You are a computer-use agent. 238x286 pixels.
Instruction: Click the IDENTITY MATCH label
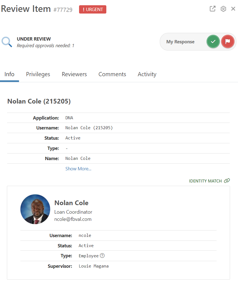(x=205, y=181)
